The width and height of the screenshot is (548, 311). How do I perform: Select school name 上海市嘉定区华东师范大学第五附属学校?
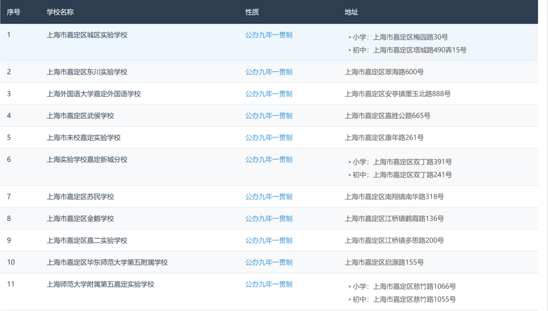tap(107, 262)
